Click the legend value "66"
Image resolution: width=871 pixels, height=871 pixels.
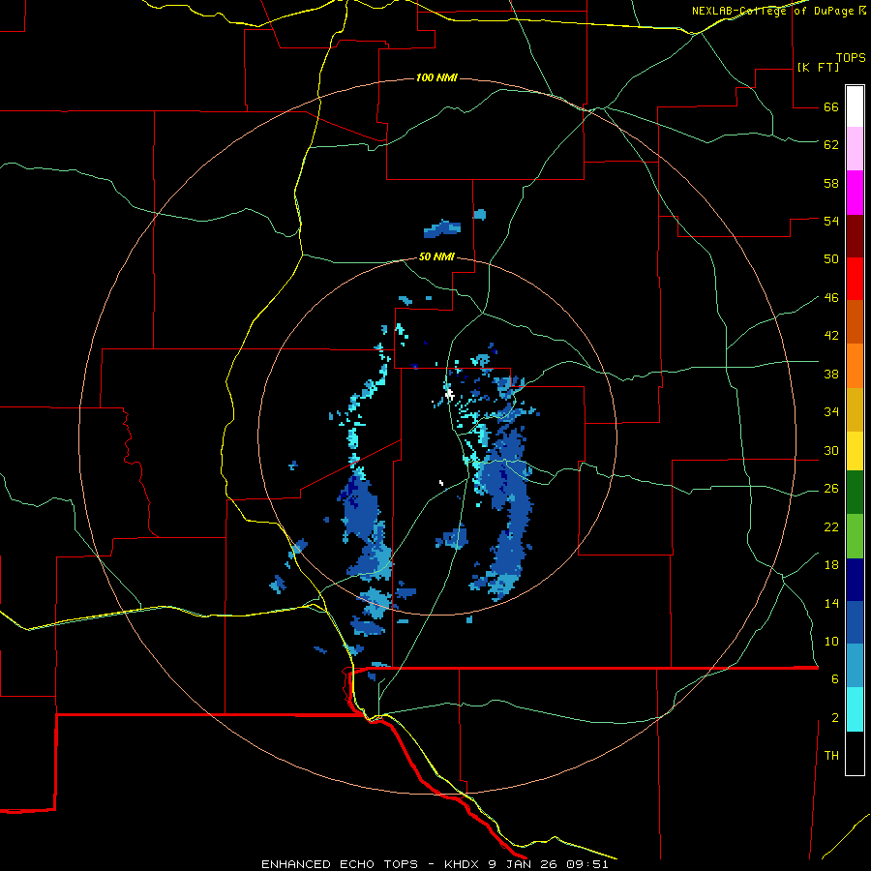coord(831,107)
